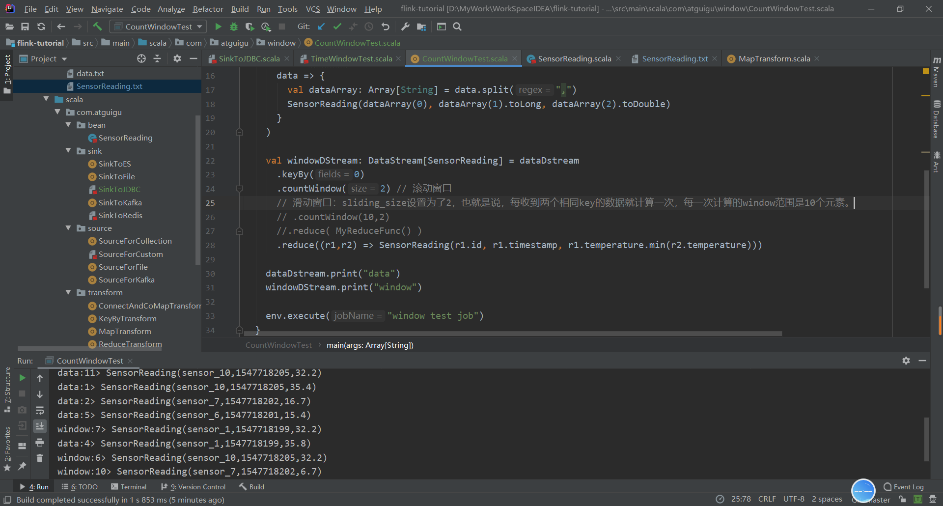Click the Print icon in Run console
Image resolution: width=943 pixels, height=506 pixels.
point(40,442)
